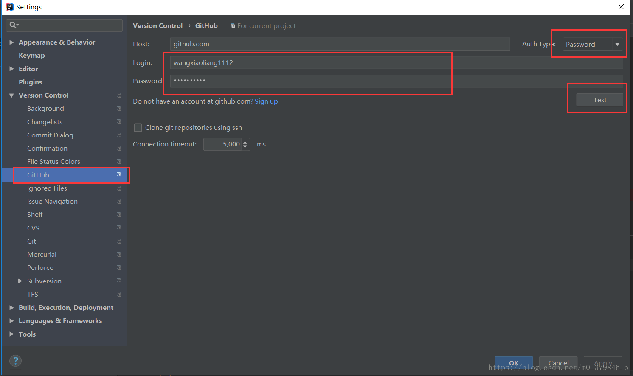The height and width of the screenshot is (376, 633).
Task: Select CVS item
Action: 33,228
